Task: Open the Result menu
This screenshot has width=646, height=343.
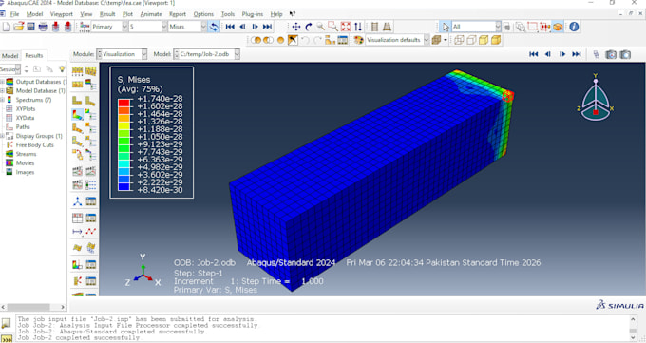Action: [107, 14]
